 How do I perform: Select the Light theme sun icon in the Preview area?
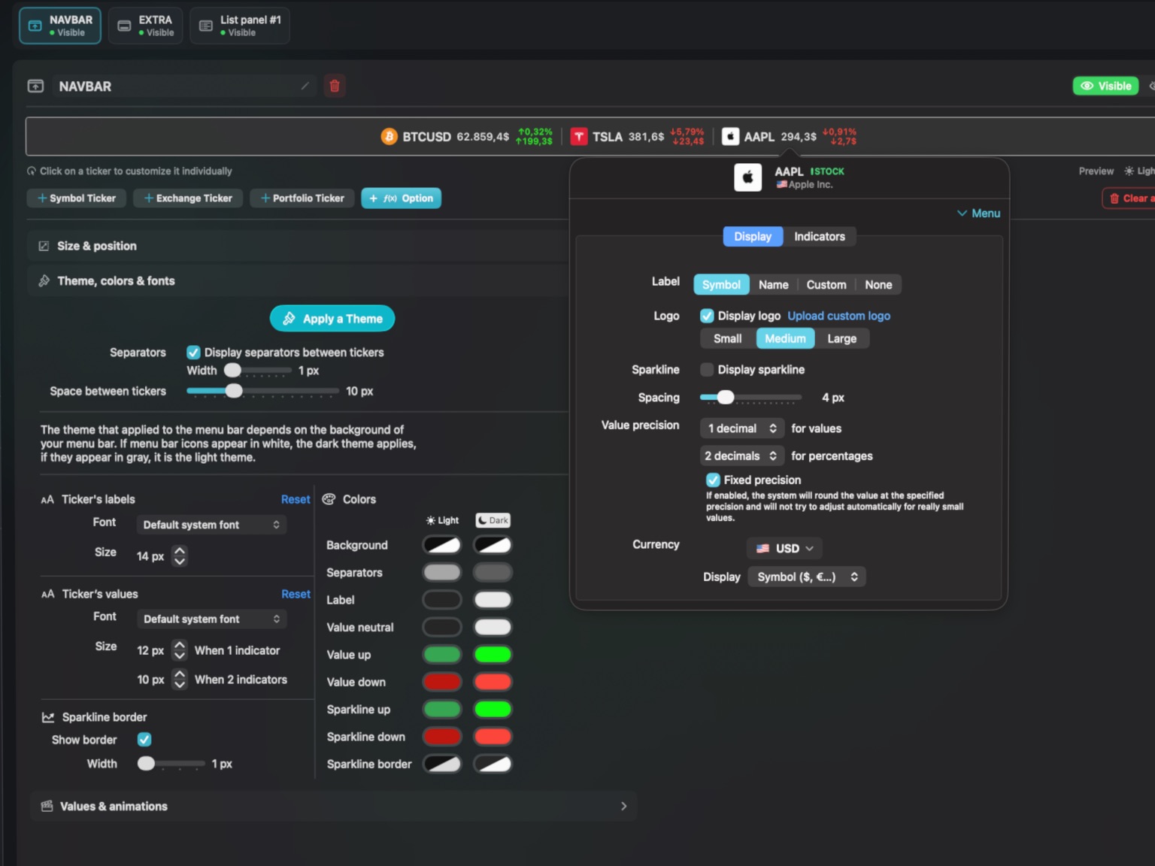tap(1129, 171)
